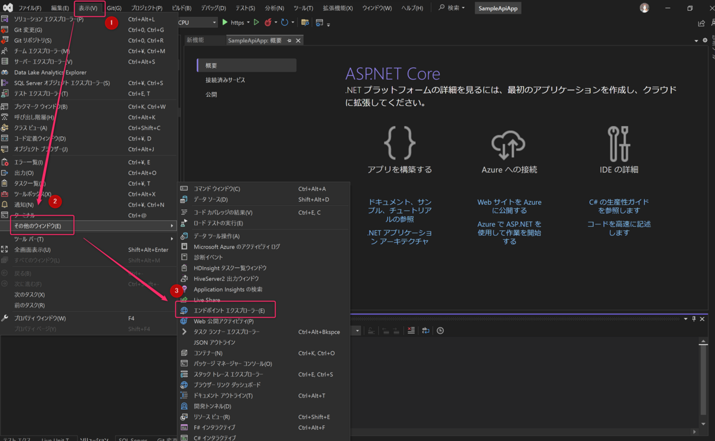
Task: Start debugging with https profile
Action: point(233,22)
